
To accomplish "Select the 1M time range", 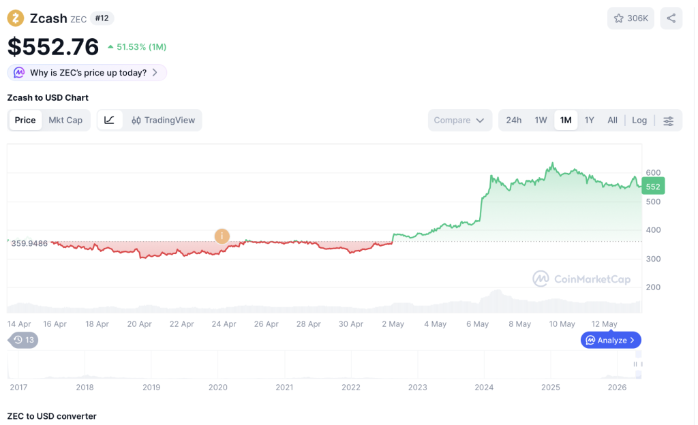I will (x=565, y=120).
